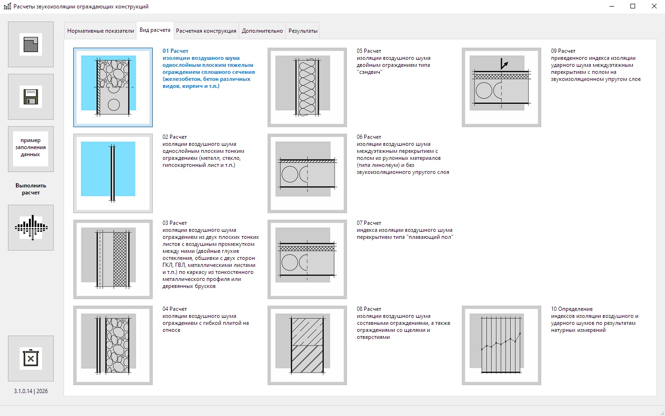Pick calculation 04 flexible plate offset icon
665x416 pixels.
113,345
